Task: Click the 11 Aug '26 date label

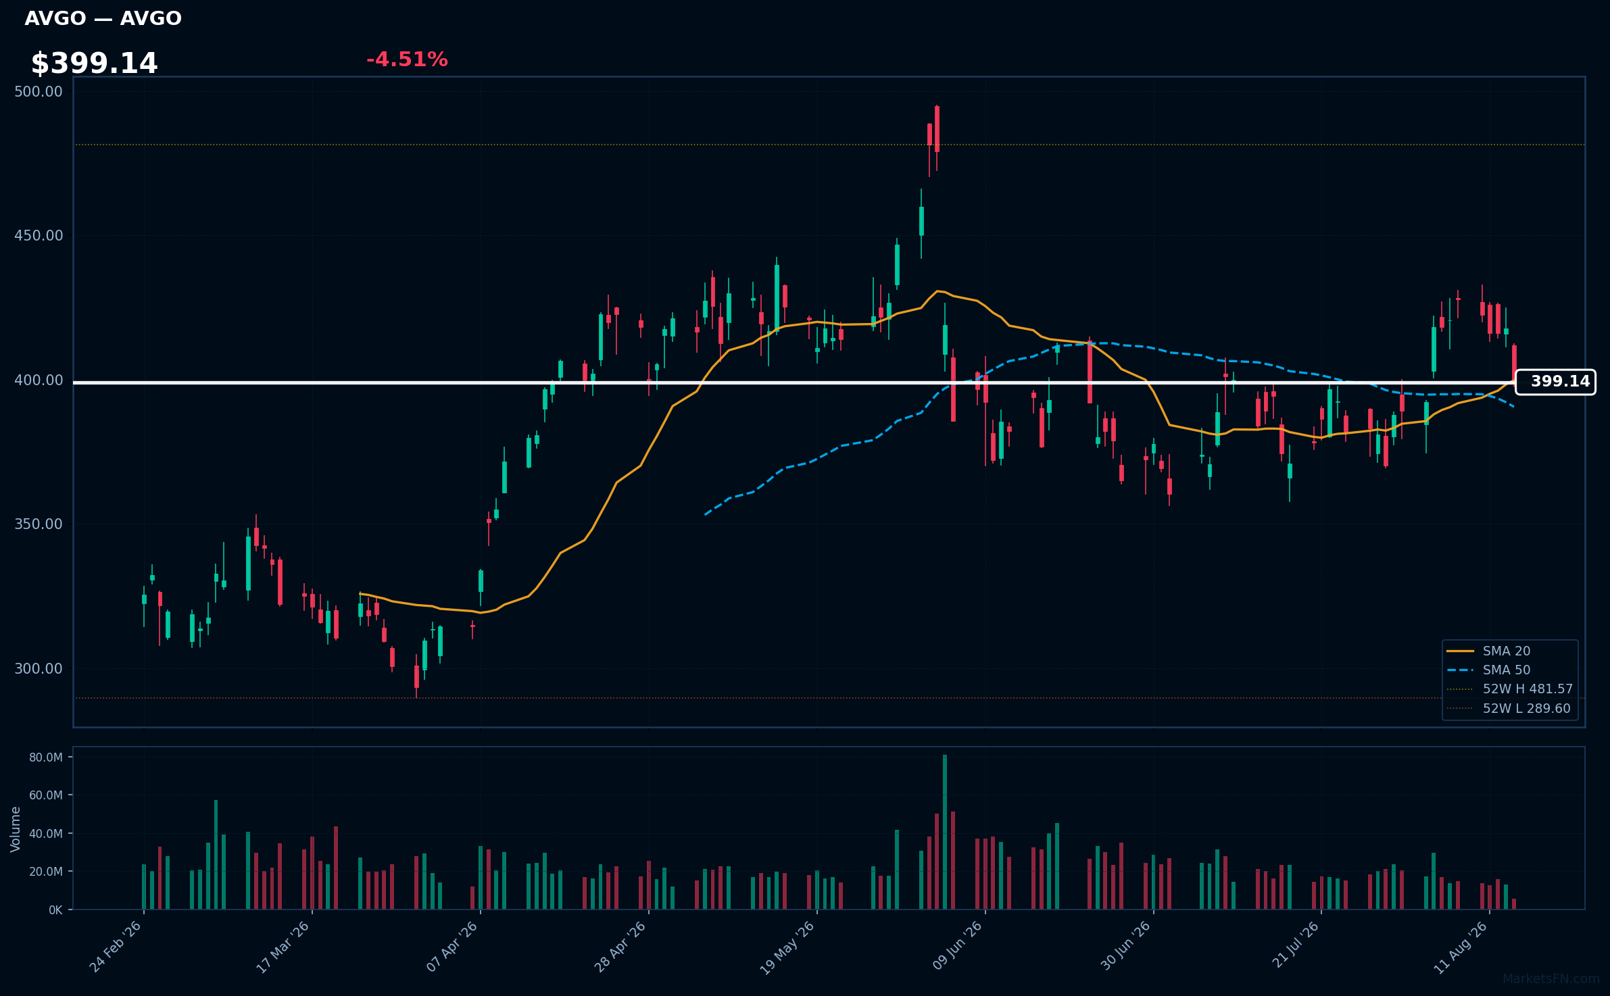Action: 1461,947
